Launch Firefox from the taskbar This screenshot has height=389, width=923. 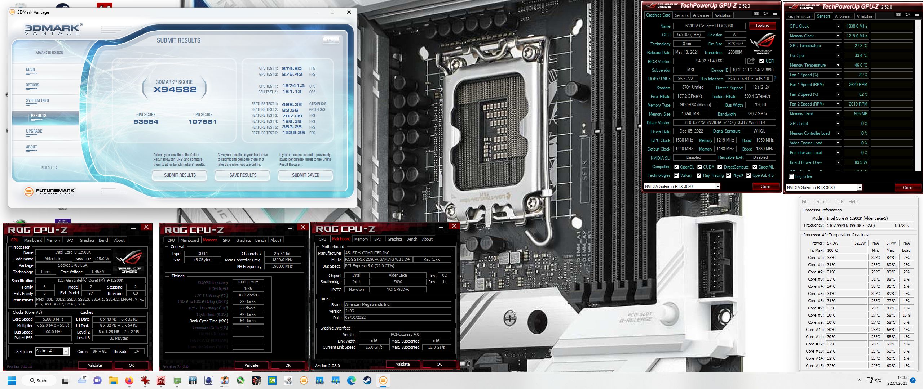click(129, 380)
